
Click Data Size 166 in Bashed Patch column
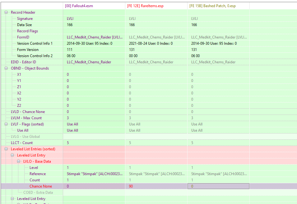[194, 25]
